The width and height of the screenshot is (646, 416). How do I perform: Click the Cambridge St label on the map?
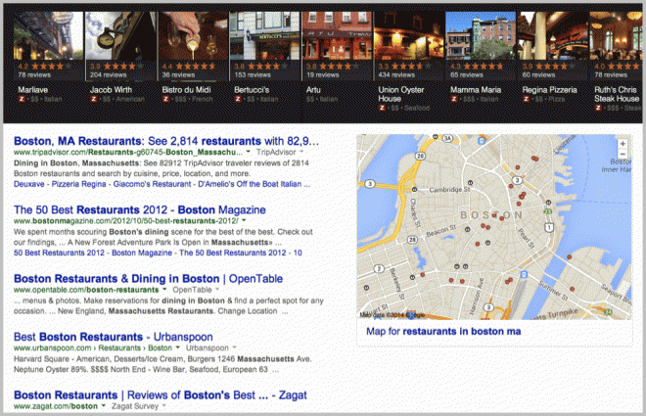point(449,190)
